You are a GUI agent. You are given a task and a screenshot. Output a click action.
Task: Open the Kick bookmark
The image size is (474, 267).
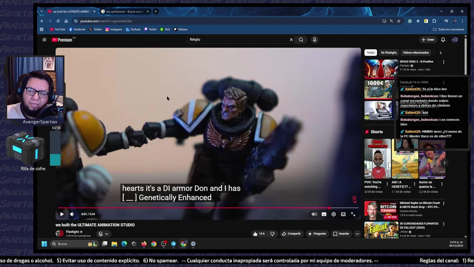(165, 29)
